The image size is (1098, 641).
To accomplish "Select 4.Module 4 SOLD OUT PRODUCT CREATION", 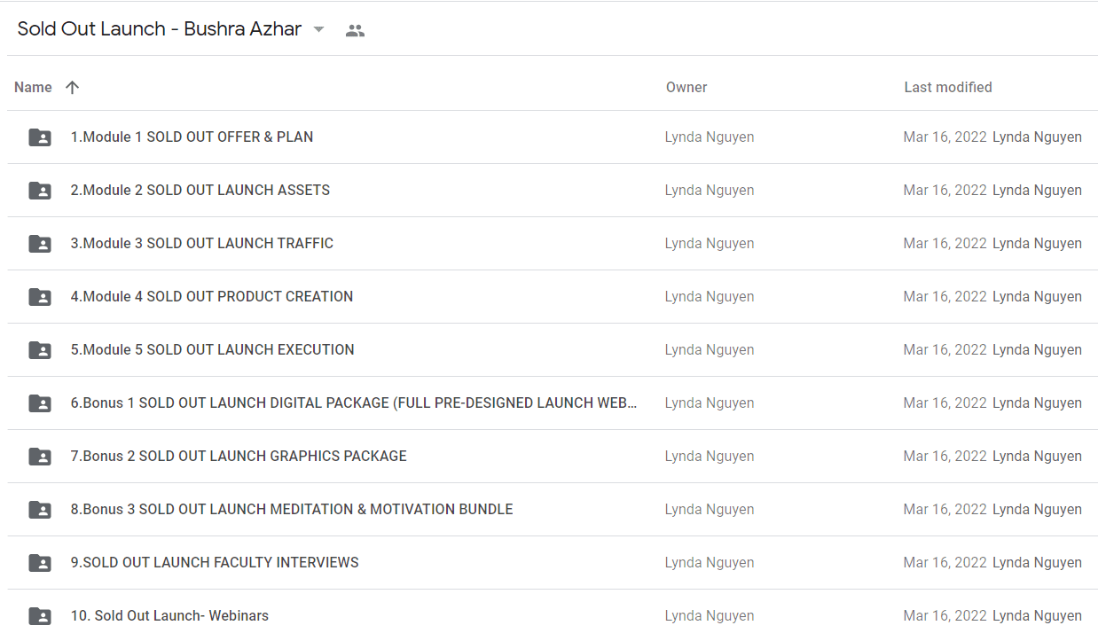I will click(212, 296).
